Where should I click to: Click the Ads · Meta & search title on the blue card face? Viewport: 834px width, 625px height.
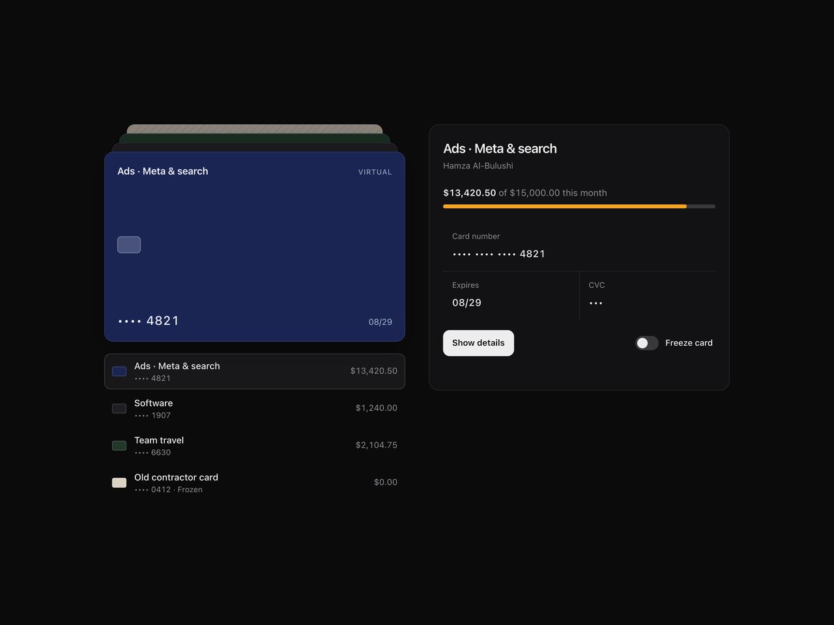point(163,171)
